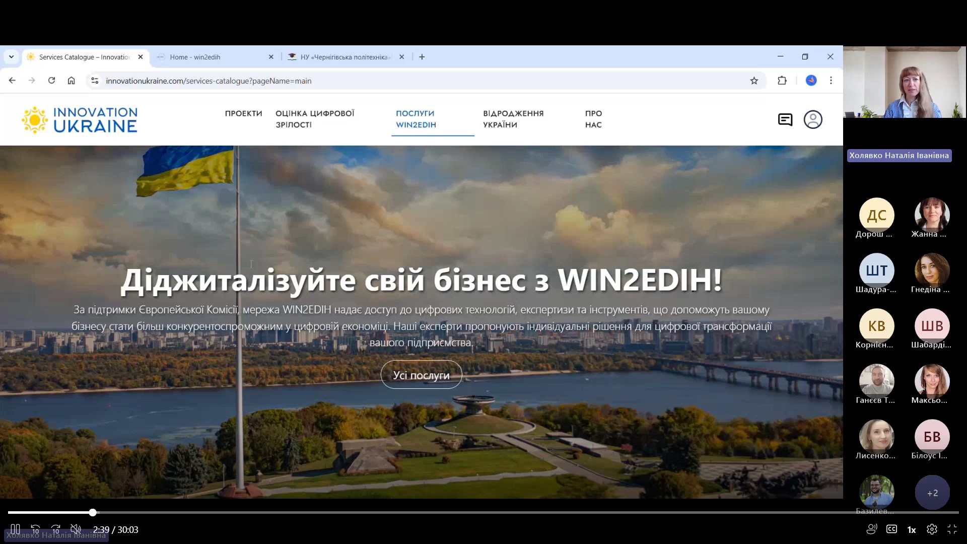The height and width of the screenshot is (544, 967).
Task: Select participant Ганєєв avatar
Action: point(877,381)
